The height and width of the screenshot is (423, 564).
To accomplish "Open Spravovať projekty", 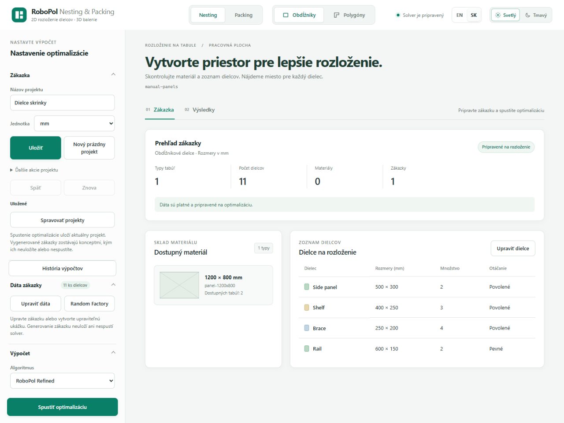I will point(62,220).
